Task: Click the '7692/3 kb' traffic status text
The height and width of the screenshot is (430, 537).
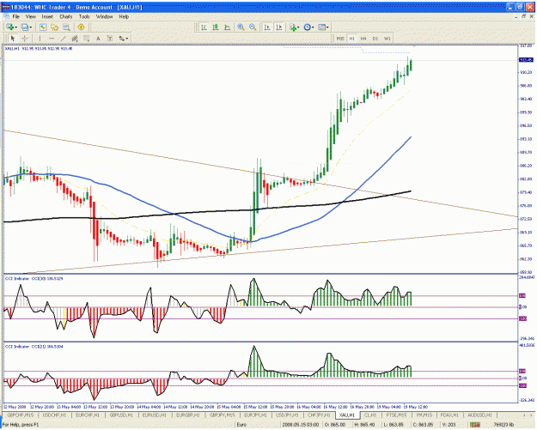Action: pyautogui.click(x=503, y=425)
